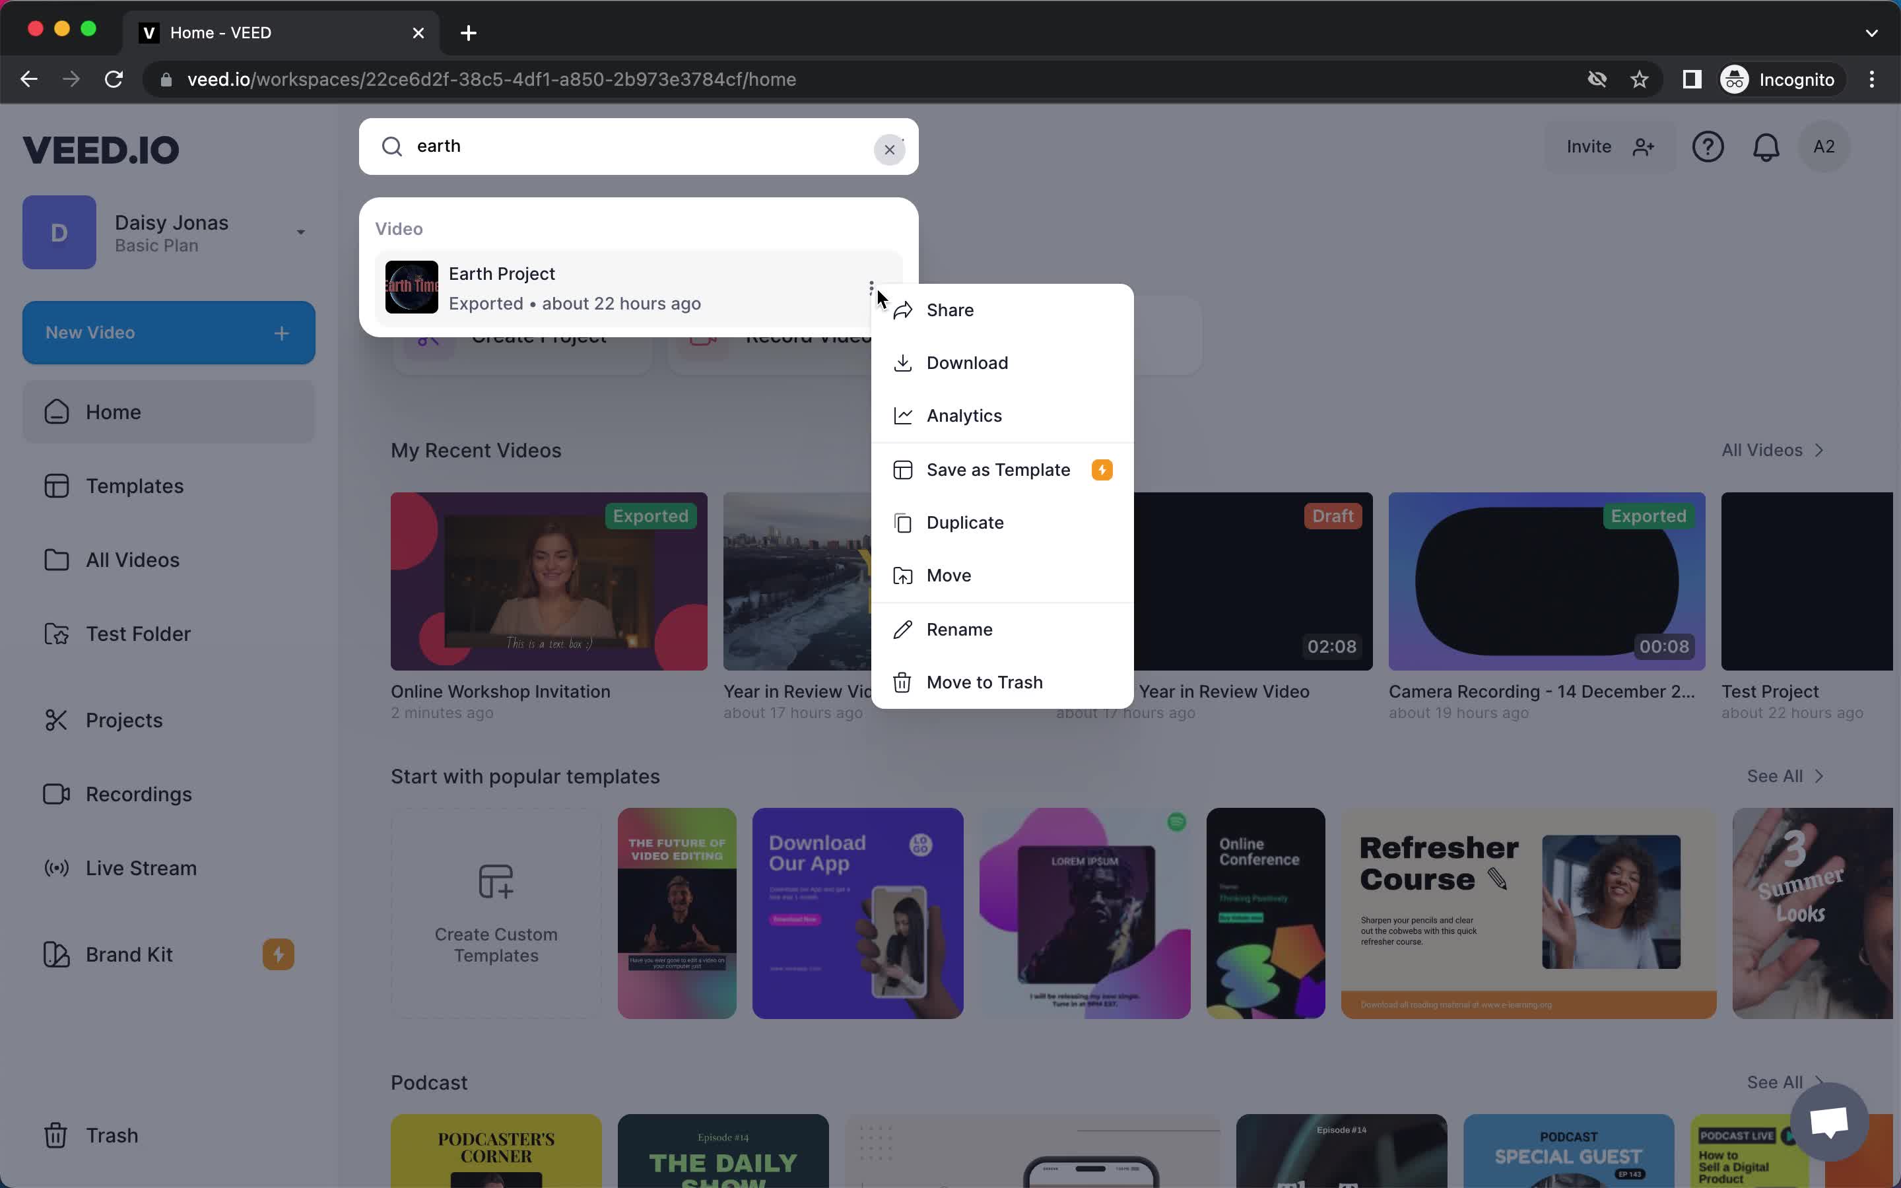Click the Move to Trash icon

point(902,682)
